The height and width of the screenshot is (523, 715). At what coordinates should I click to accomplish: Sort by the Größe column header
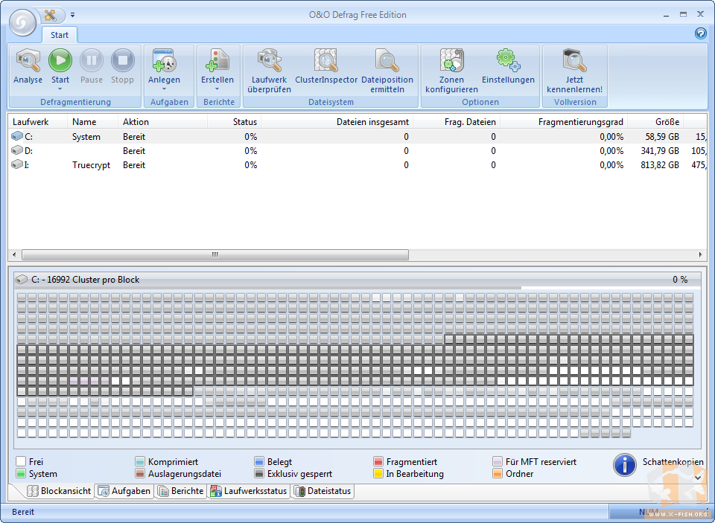click(x=655, y=122)
